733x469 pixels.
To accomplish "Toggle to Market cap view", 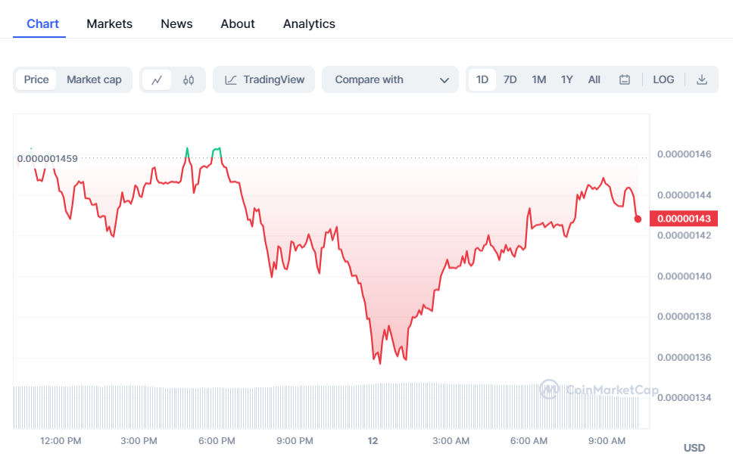I will tap(94, 79).
